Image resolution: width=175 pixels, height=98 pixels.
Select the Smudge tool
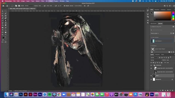(x=5, y=25)
